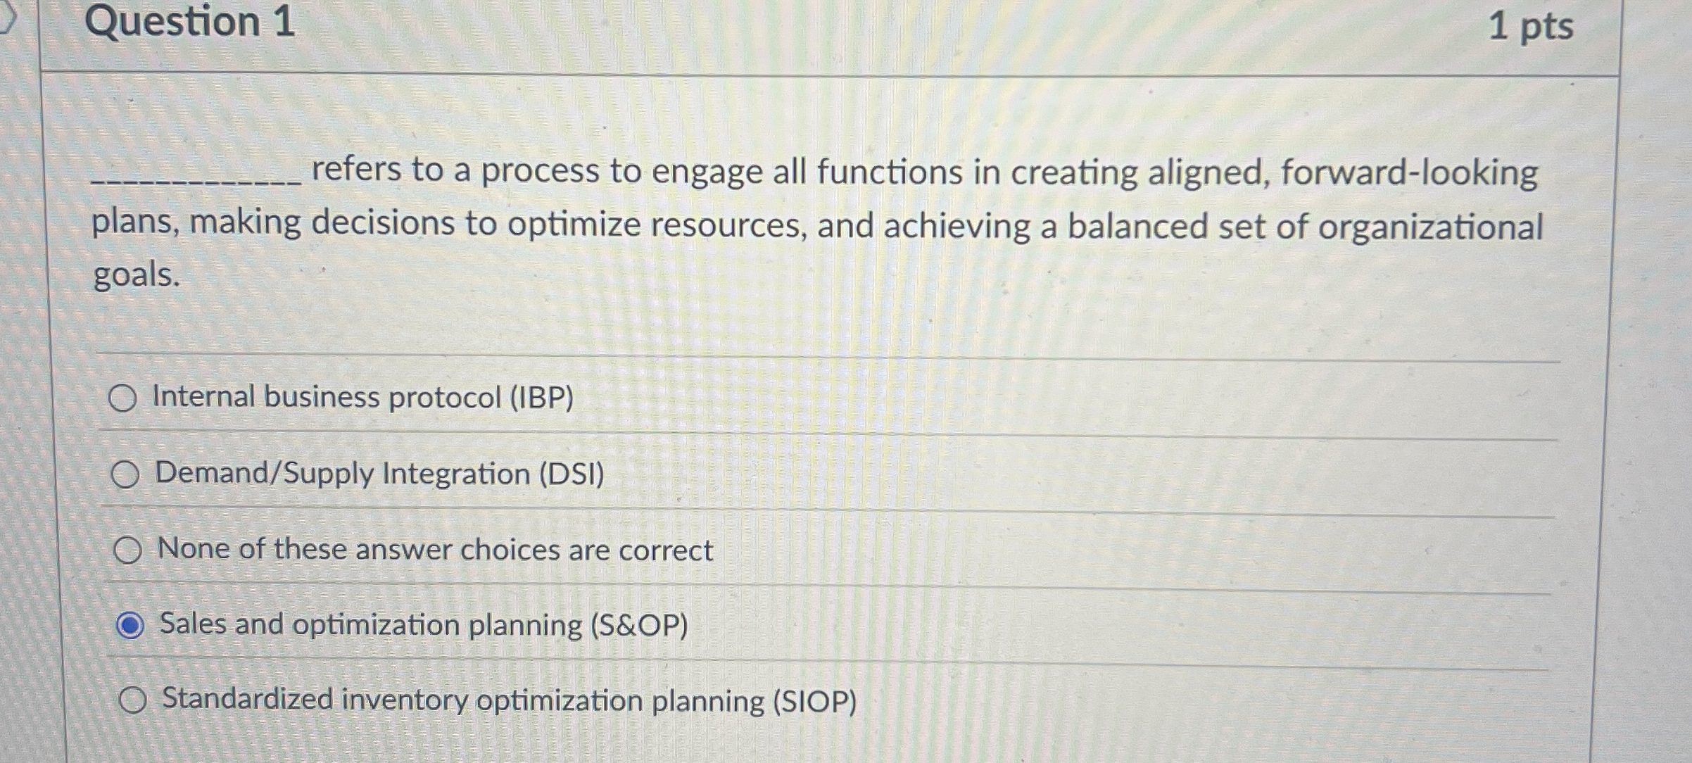
Task: Click the Internal business protocol answer text
Action: [361, 398]
